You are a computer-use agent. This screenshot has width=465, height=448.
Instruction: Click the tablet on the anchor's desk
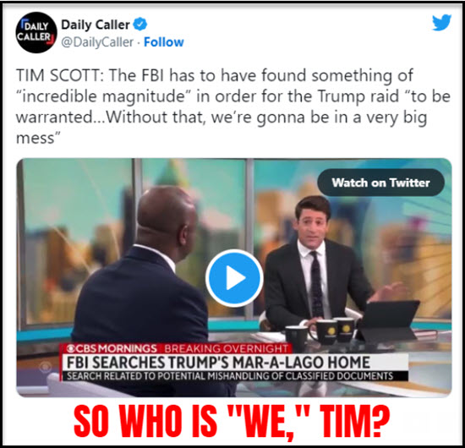(x=389, y=320)
